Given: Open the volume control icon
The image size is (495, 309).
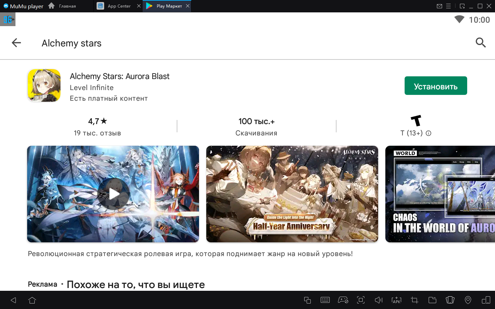Looking at the screenshot, I should click(378, 300).
